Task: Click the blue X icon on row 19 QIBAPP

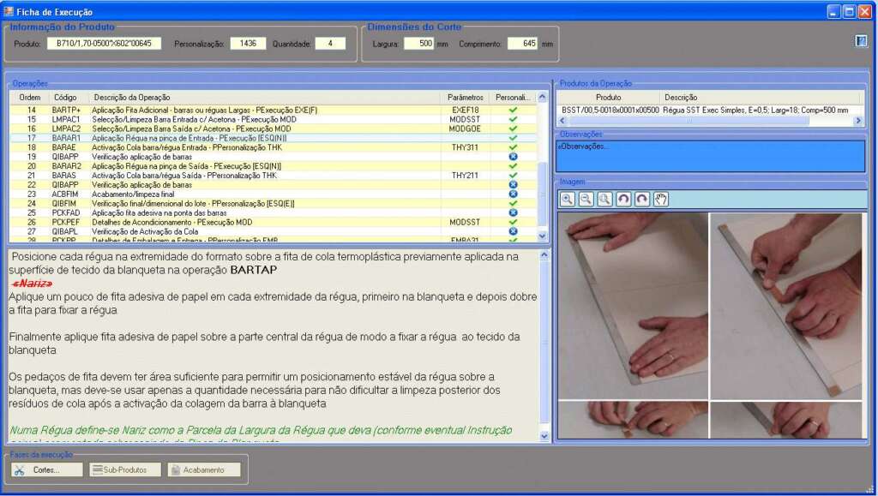Action: [513, 157]
